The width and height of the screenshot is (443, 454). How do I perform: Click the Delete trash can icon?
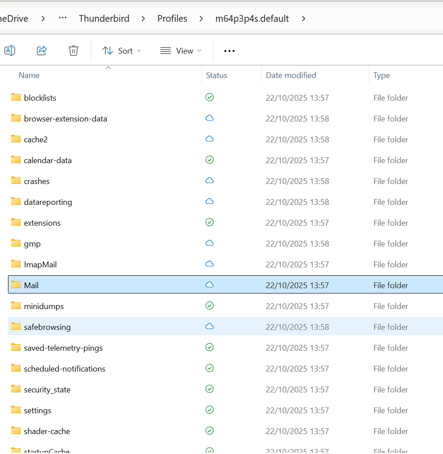(74, 51)
